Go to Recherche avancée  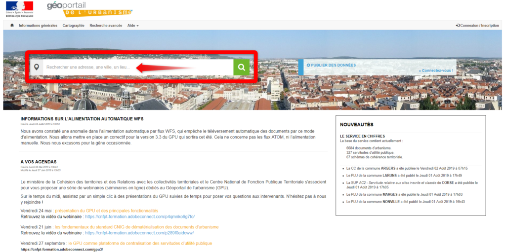[106, 25]
